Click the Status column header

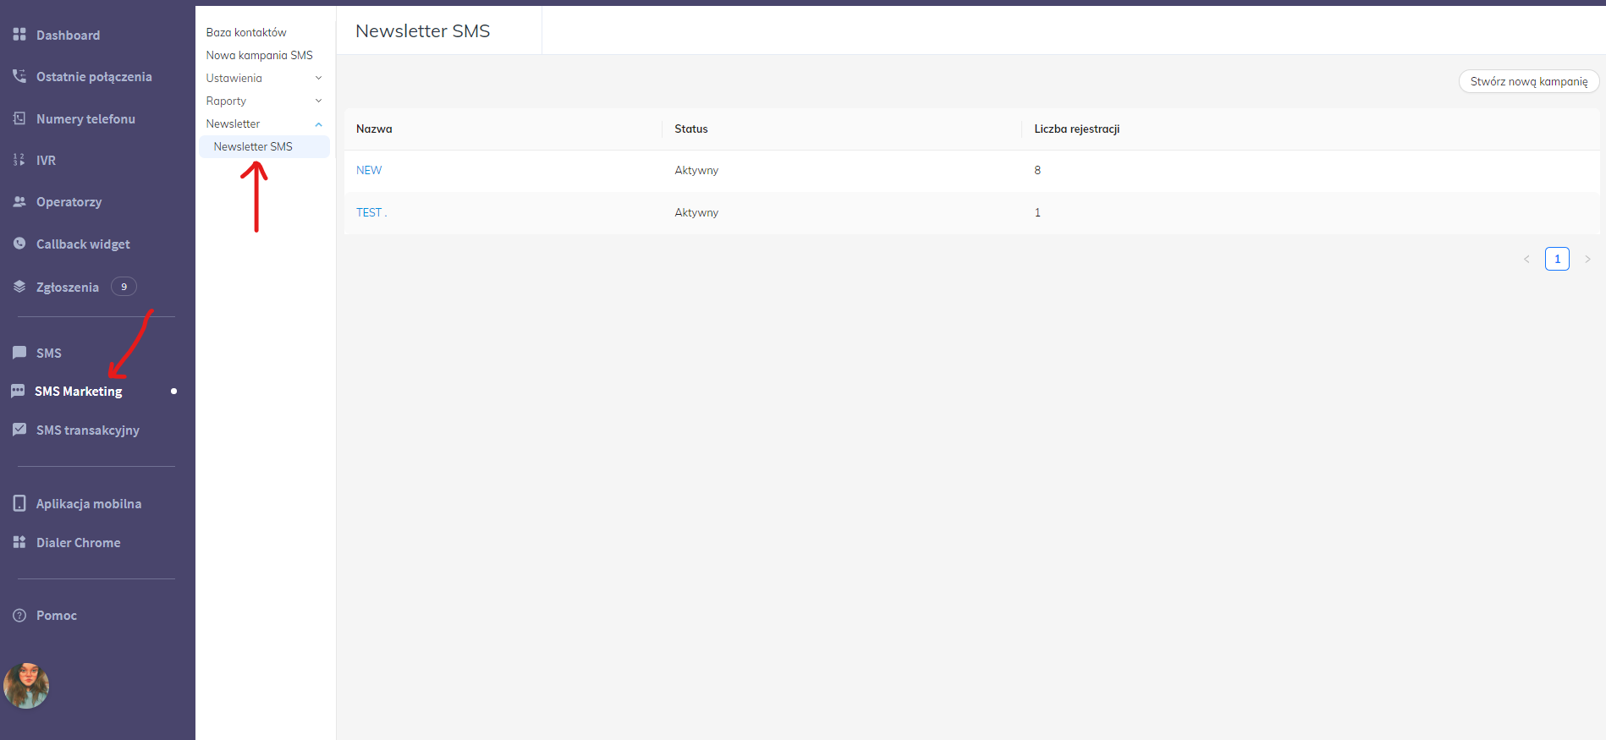click(x=690, y=129)
